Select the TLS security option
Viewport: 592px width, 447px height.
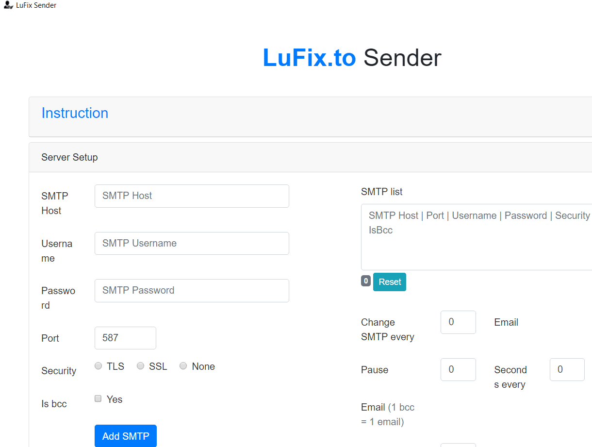click(98, 365)
